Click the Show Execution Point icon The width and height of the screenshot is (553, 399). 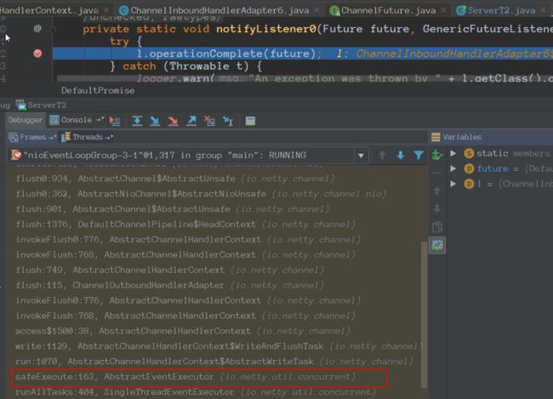[x=115, y=121]
